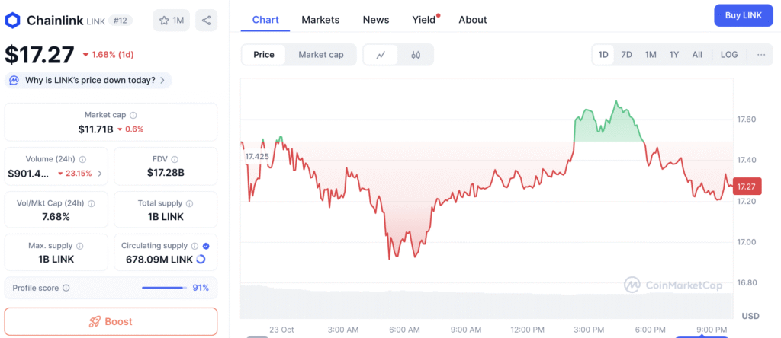Select the 7D time range
The height and width of the screenshot is (338, 781).
pos(626,55)
